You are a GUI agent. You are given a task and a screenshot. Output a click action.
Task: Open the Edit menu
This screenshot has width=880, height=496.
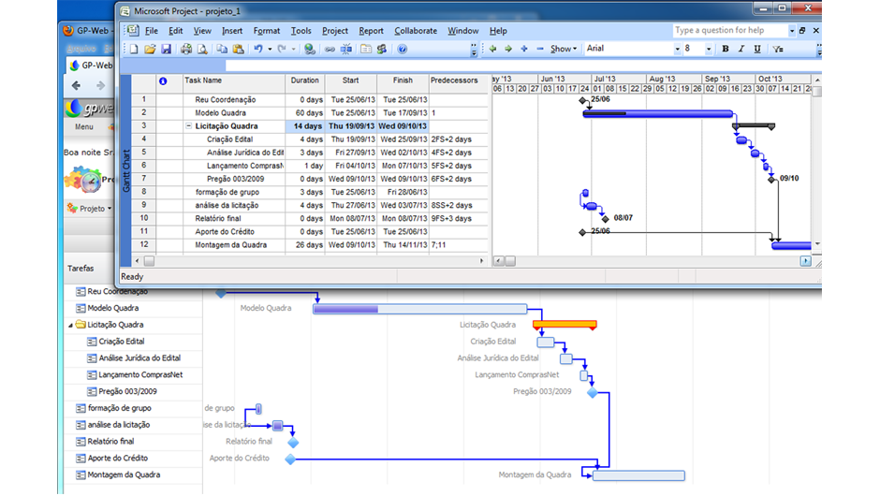click(176, 31)
